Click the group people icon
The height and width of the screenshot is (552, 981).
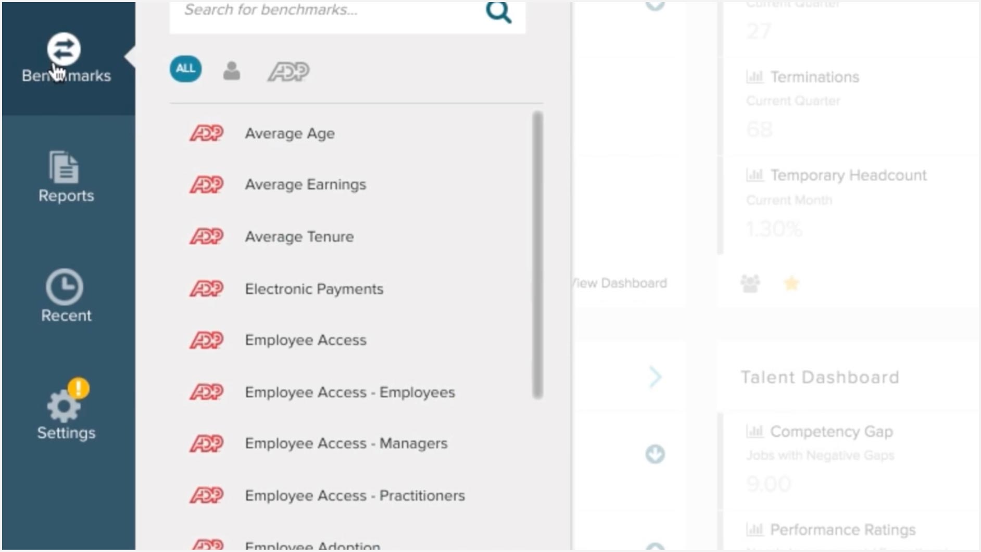(750, 283)
